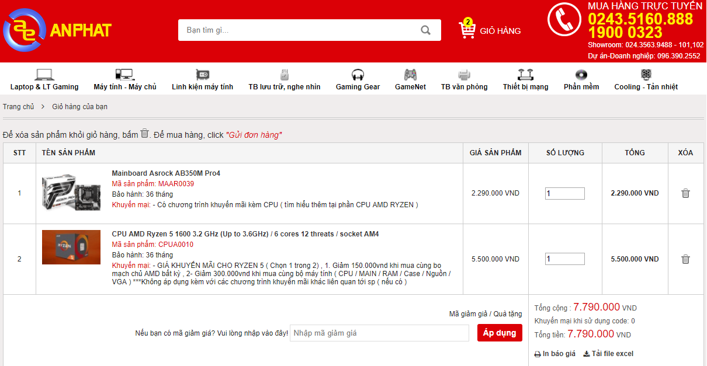This screenshot has height=366, width=707.
Task: Click In báo giá link
Action: [x=559, y=354]
